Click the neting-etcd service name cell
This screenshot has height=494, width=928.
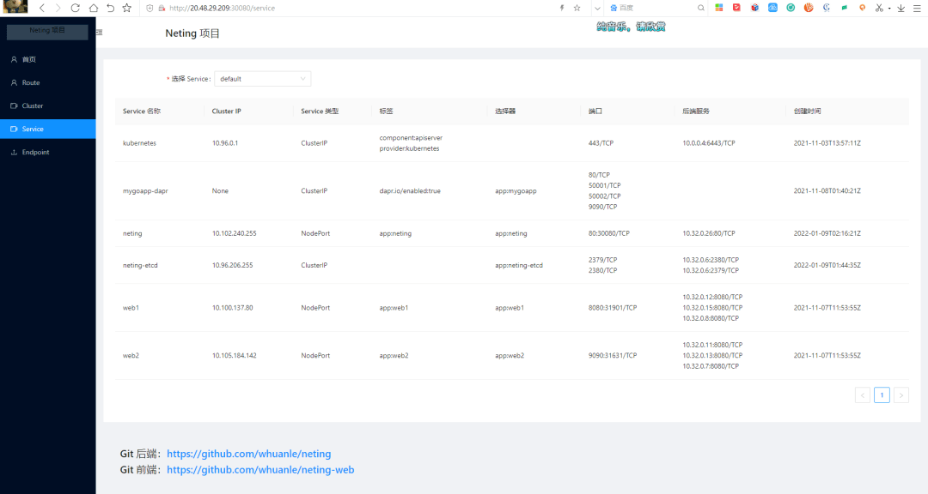(140, 265)
